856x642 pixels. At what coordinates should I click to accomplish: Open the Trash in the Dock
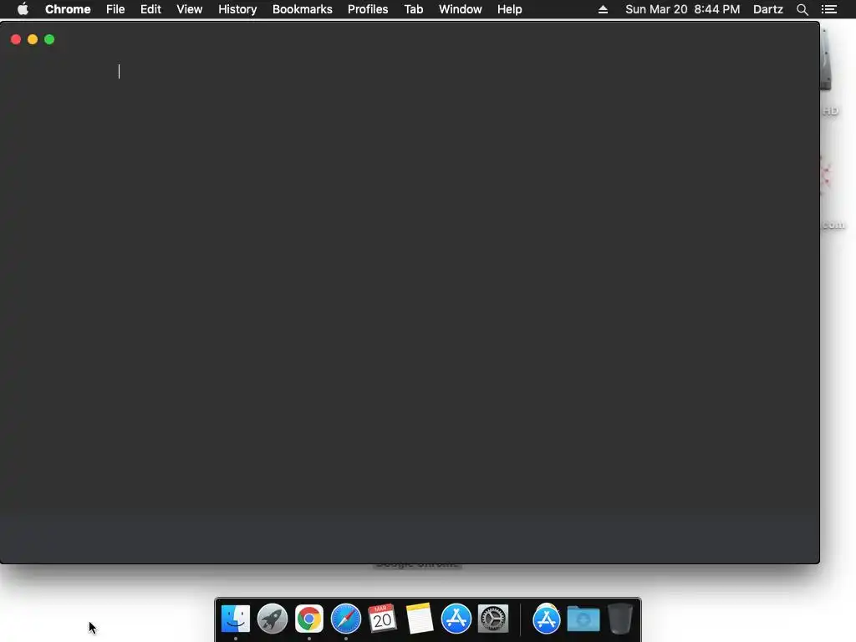click(620, 619)
